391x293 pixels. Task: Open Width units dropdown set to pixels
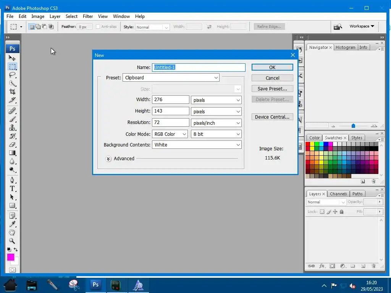[x=216, y=100]
